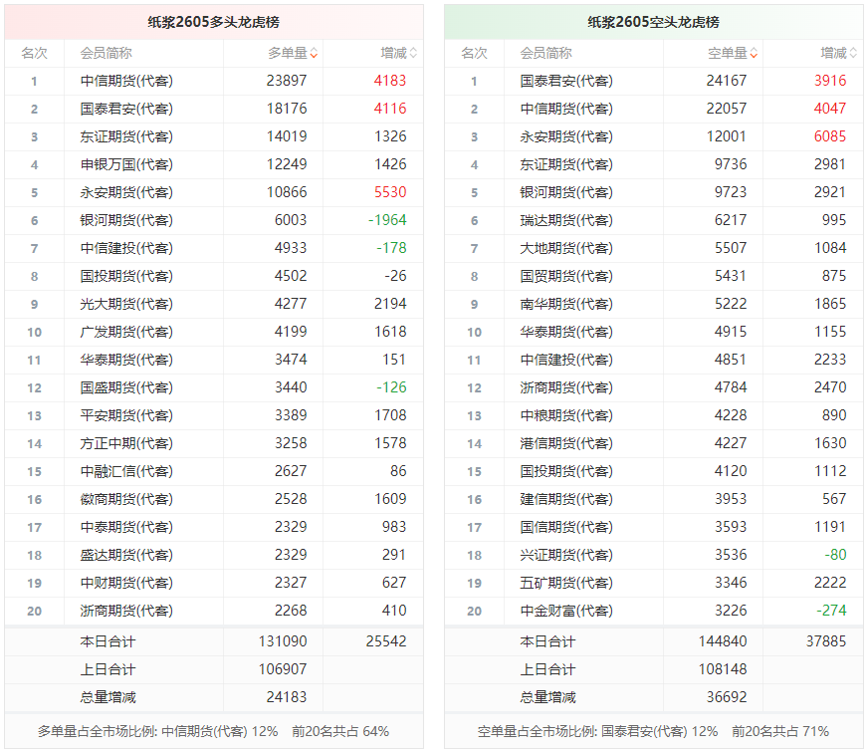Sort short table by 增减 arrow icon

click(x=854, y=54)
